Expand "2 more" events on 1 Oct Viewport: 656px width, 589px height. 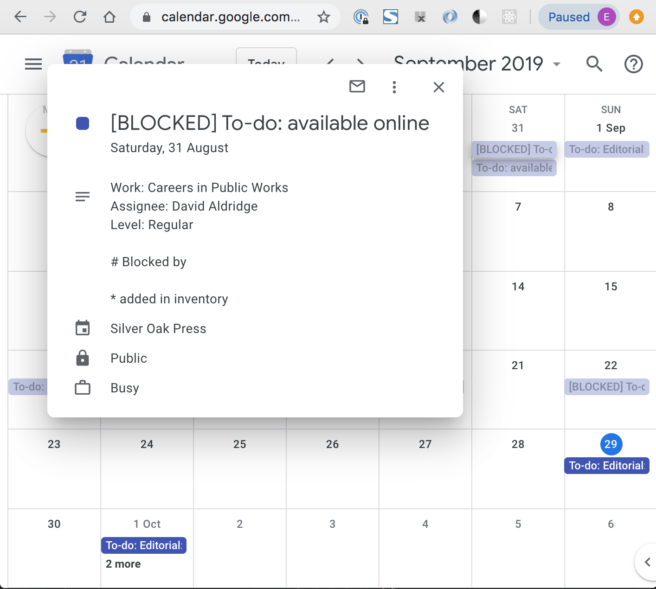point(123,564)
